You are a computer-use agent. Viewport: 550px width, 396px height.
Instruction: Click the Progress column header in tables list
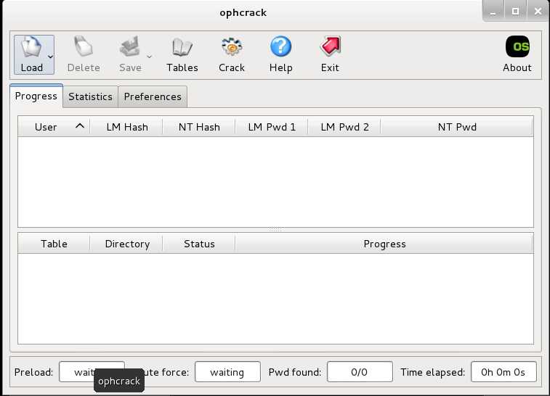(384, 244)
